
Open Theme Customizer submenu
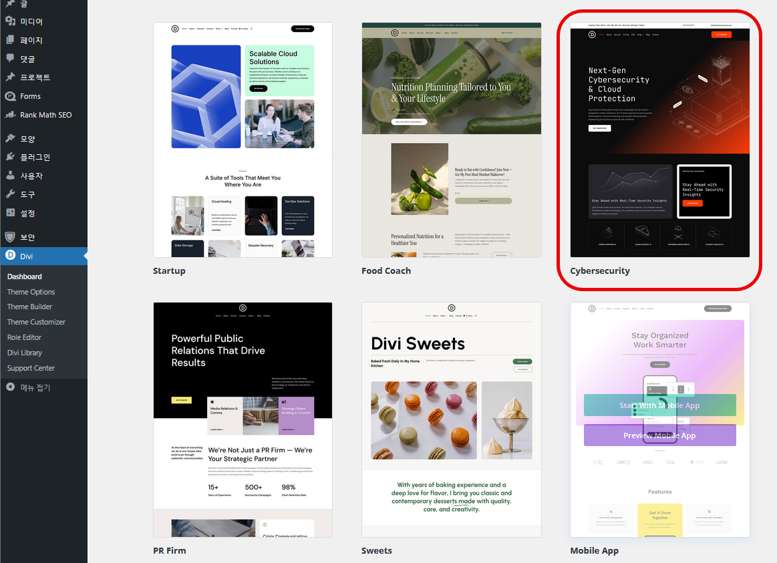[36, 322]
